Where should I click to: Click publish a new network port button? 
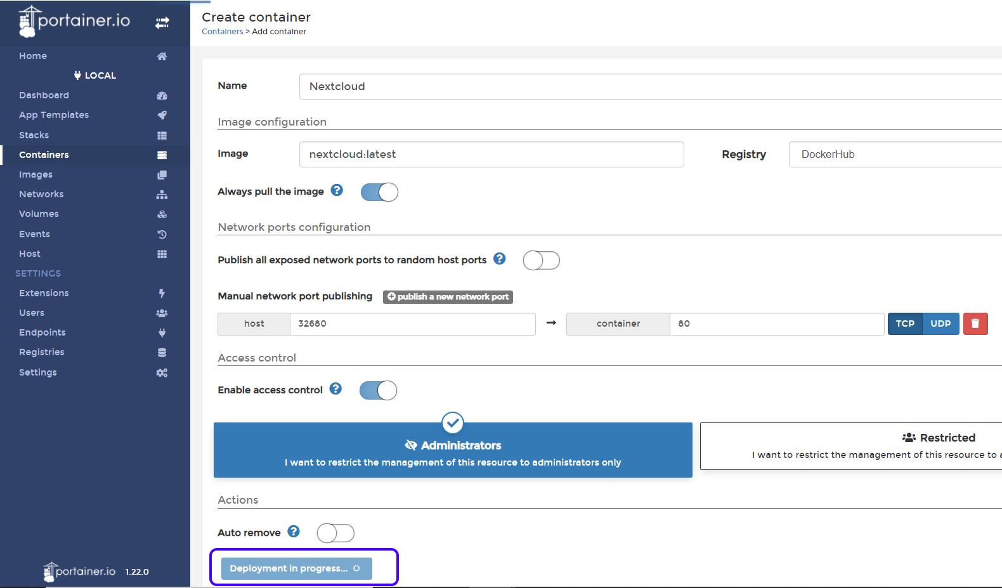(448, 297)
